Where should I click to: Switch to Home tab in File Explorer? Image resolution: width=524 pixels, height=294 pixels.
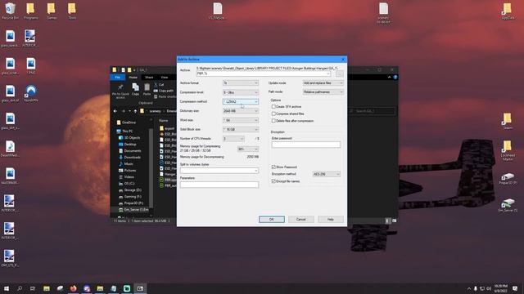coord(133,78)
